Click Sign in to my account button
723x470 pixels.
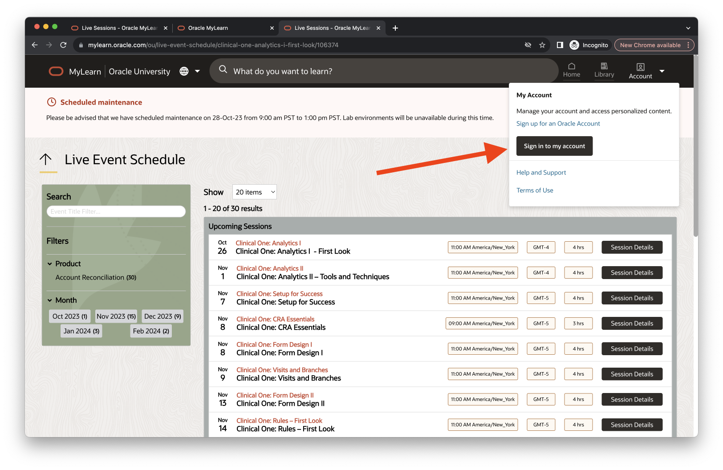pyautogui.click(x=554, y=146)
